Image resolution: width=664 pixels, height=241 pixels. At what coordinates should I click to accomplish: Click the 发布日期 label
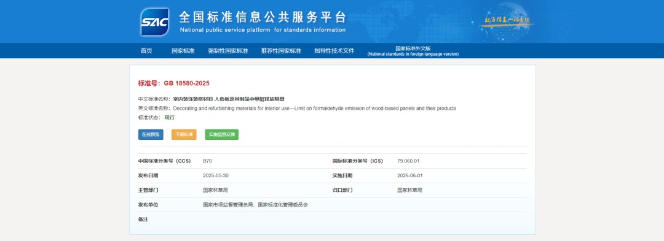pyautogui.click(x=148, y=175)
